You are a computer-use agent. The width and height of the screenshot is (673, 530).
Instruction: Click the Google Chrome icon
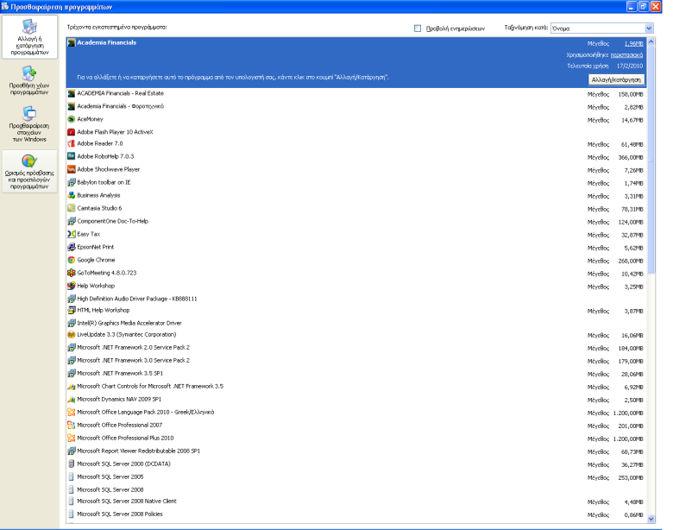coord(72,260)
